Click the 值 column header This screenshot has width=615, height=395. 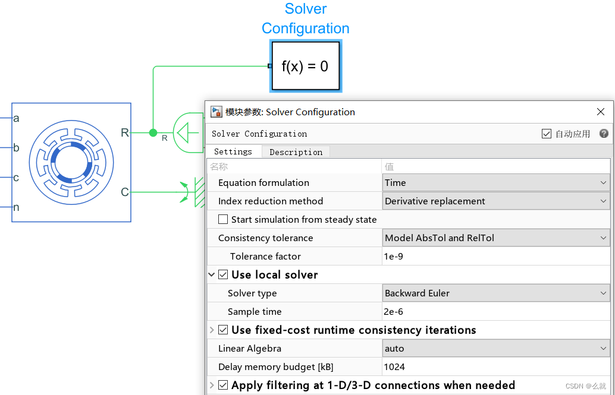389,166
